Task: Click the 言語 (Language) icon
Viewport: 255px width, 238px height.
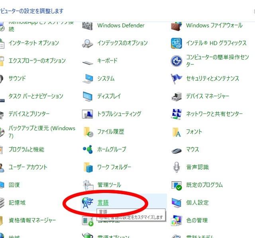Action: [87, 203]
